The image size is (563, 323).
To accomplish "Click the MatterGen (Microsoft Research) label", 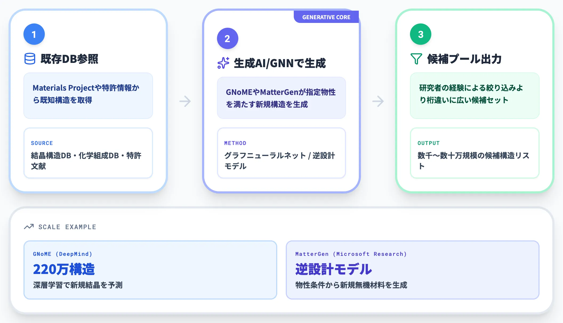I will [351, 254].
